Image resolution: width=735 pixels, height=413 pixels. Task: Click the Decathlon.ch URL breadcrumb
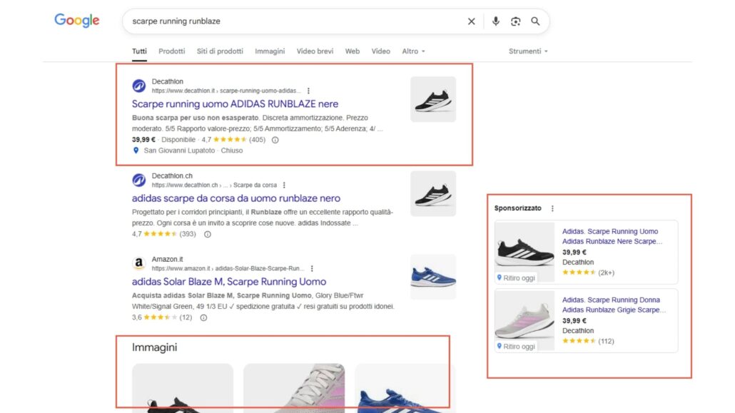pos(214,185)
